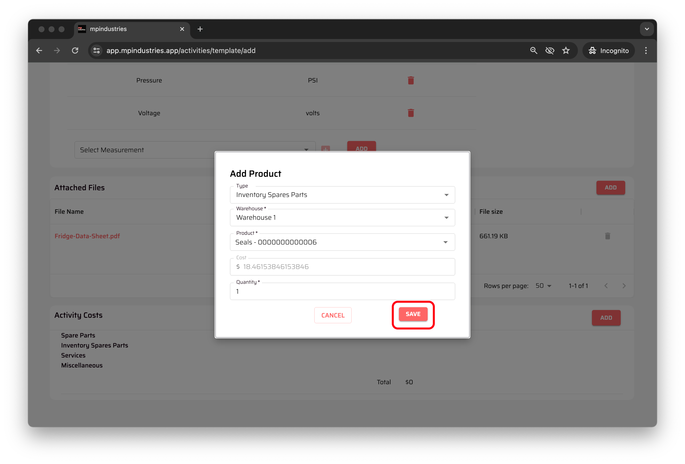Click CANCEL in Add Product dialog
The image size is (685, 464).
pos(332,315)
